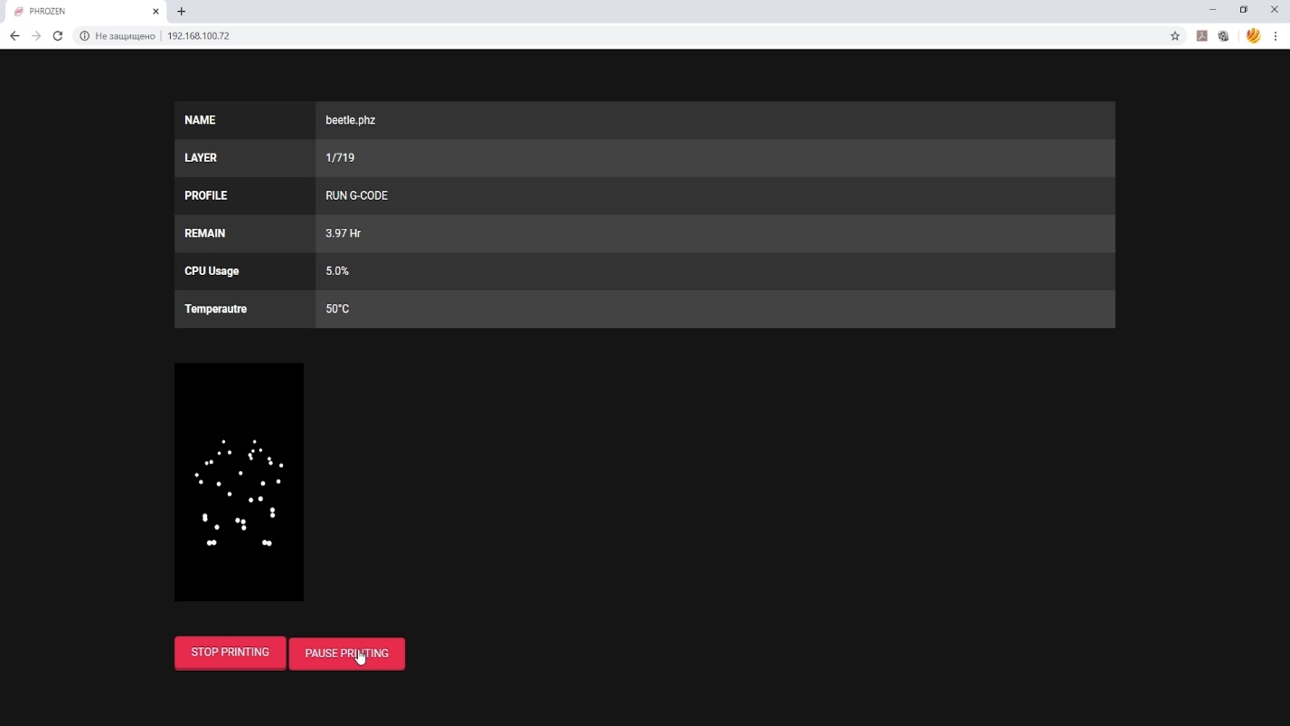Open the Adobe Acrobat extension icon
1290x726 pixels.
click(x=1201, y=36)
